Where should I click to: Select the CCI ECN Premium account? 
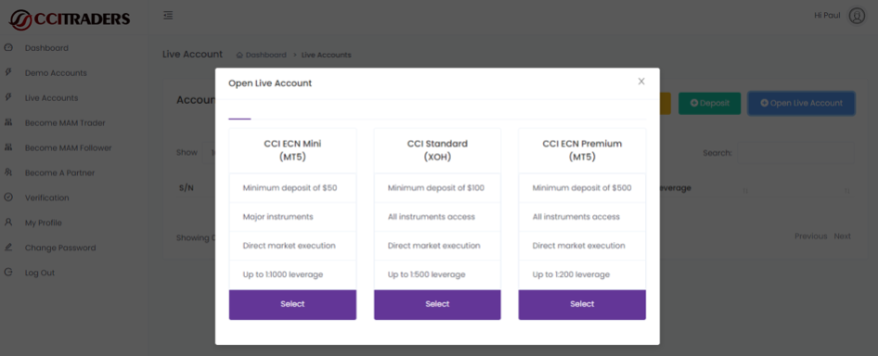(582, 304)
